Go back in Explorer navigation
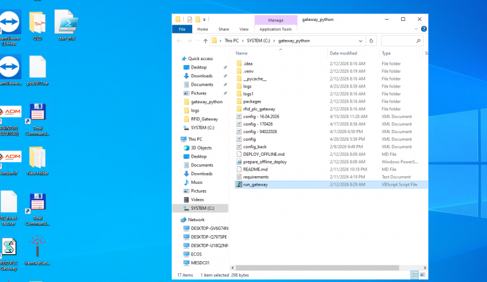This screenshot has width=487, height=282. click(x=179, y=41)
